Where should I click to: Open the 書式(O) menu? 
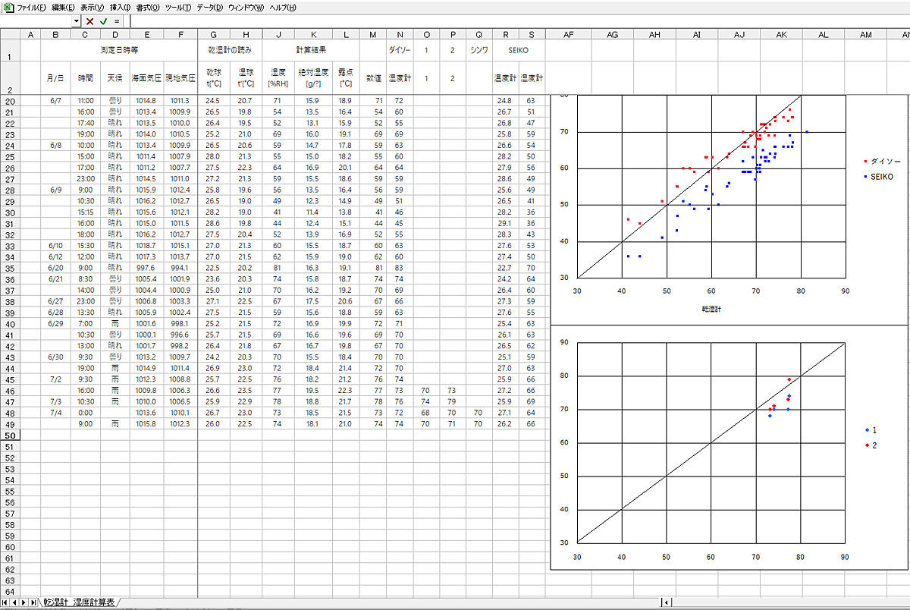[148, 7]
